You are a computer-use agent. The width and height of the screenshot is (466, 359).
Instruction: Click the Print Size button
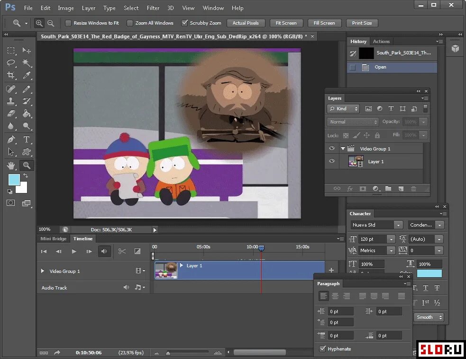tap(362, 23)
